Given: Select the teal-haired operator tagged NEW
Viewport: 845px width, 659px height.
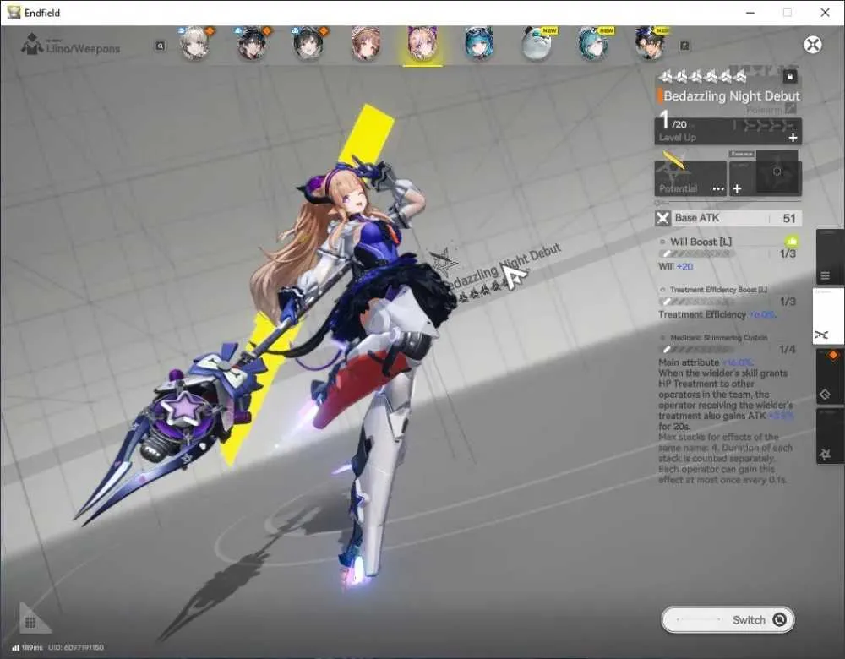Looking at the screenshot, I should (593, 44).
